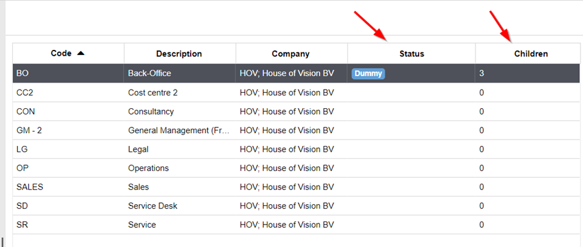Click the children count 3 for Back-Office

[x=481, y=74]
